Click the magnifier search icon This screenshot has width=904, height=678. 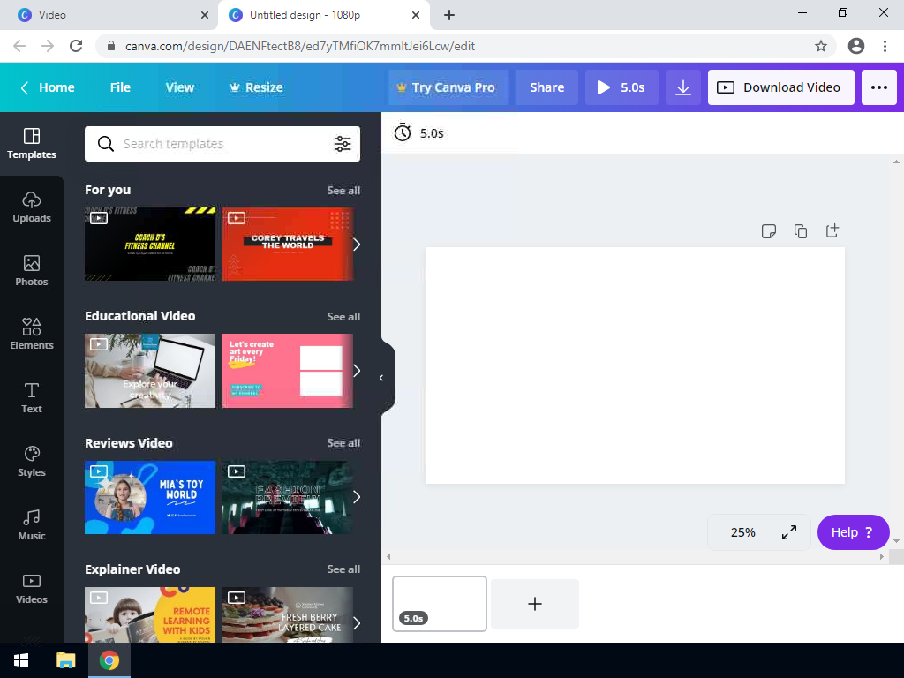[x=106, y=144]
